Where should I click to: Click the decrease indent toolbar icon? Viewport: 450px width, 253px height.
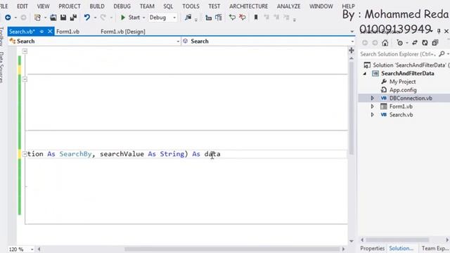pos(209,18)
